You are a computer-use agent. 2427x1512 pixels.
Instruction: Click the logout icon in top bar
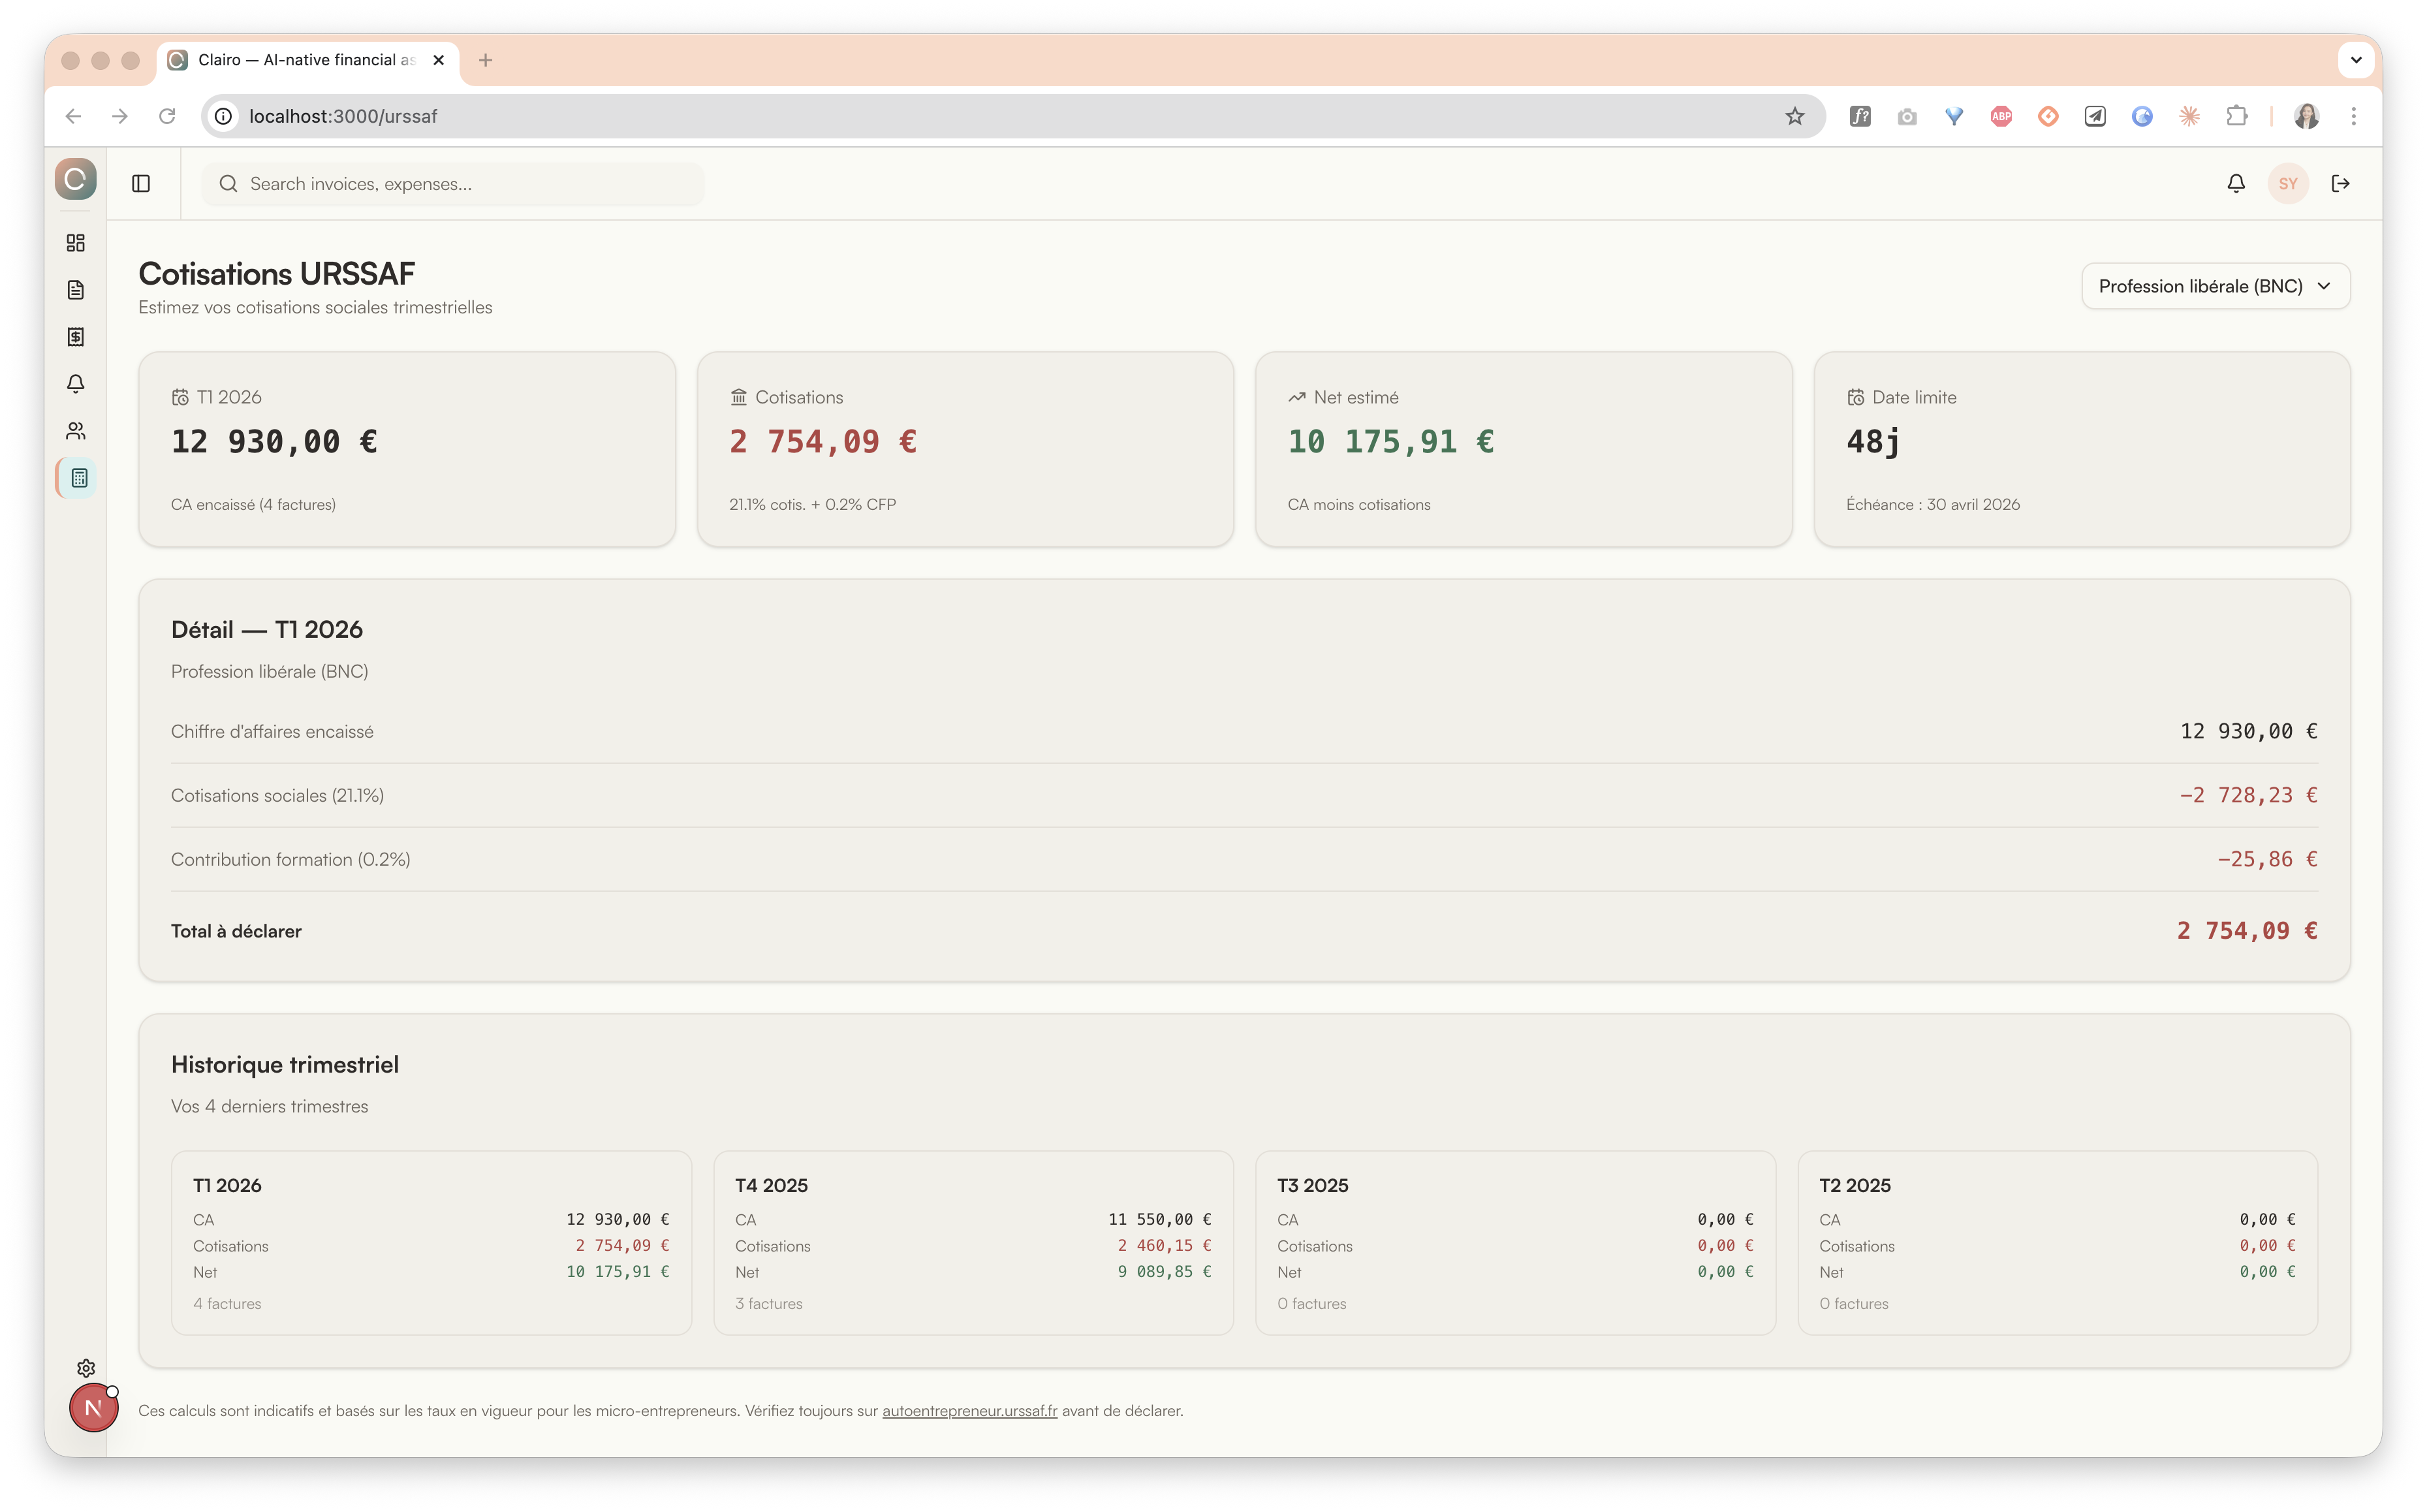click(2340, 184)
